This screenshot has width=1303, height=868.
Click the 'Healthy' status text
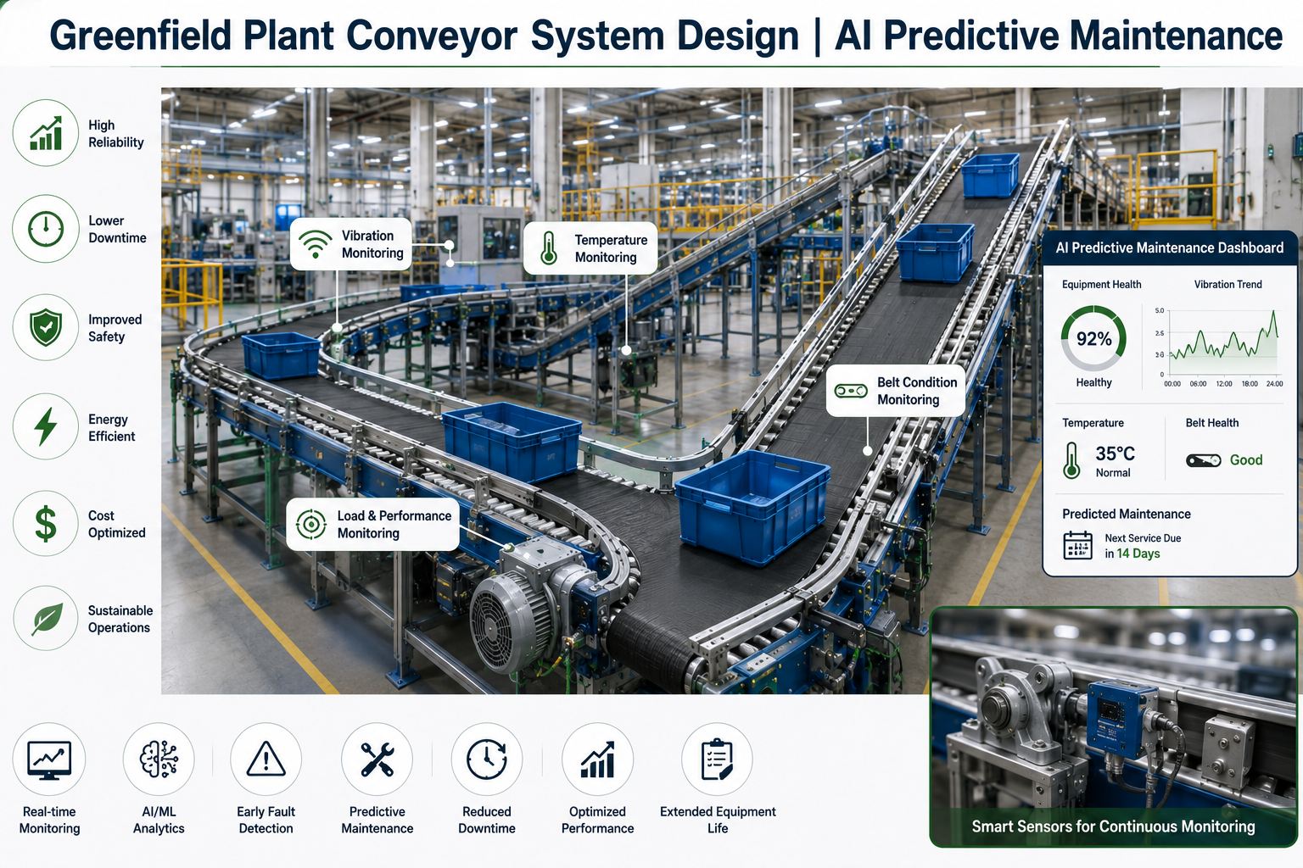click(1093, 382)
